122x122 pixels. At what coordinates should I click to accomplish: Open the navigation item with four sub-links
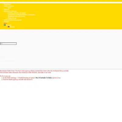[x=10, y=11]
